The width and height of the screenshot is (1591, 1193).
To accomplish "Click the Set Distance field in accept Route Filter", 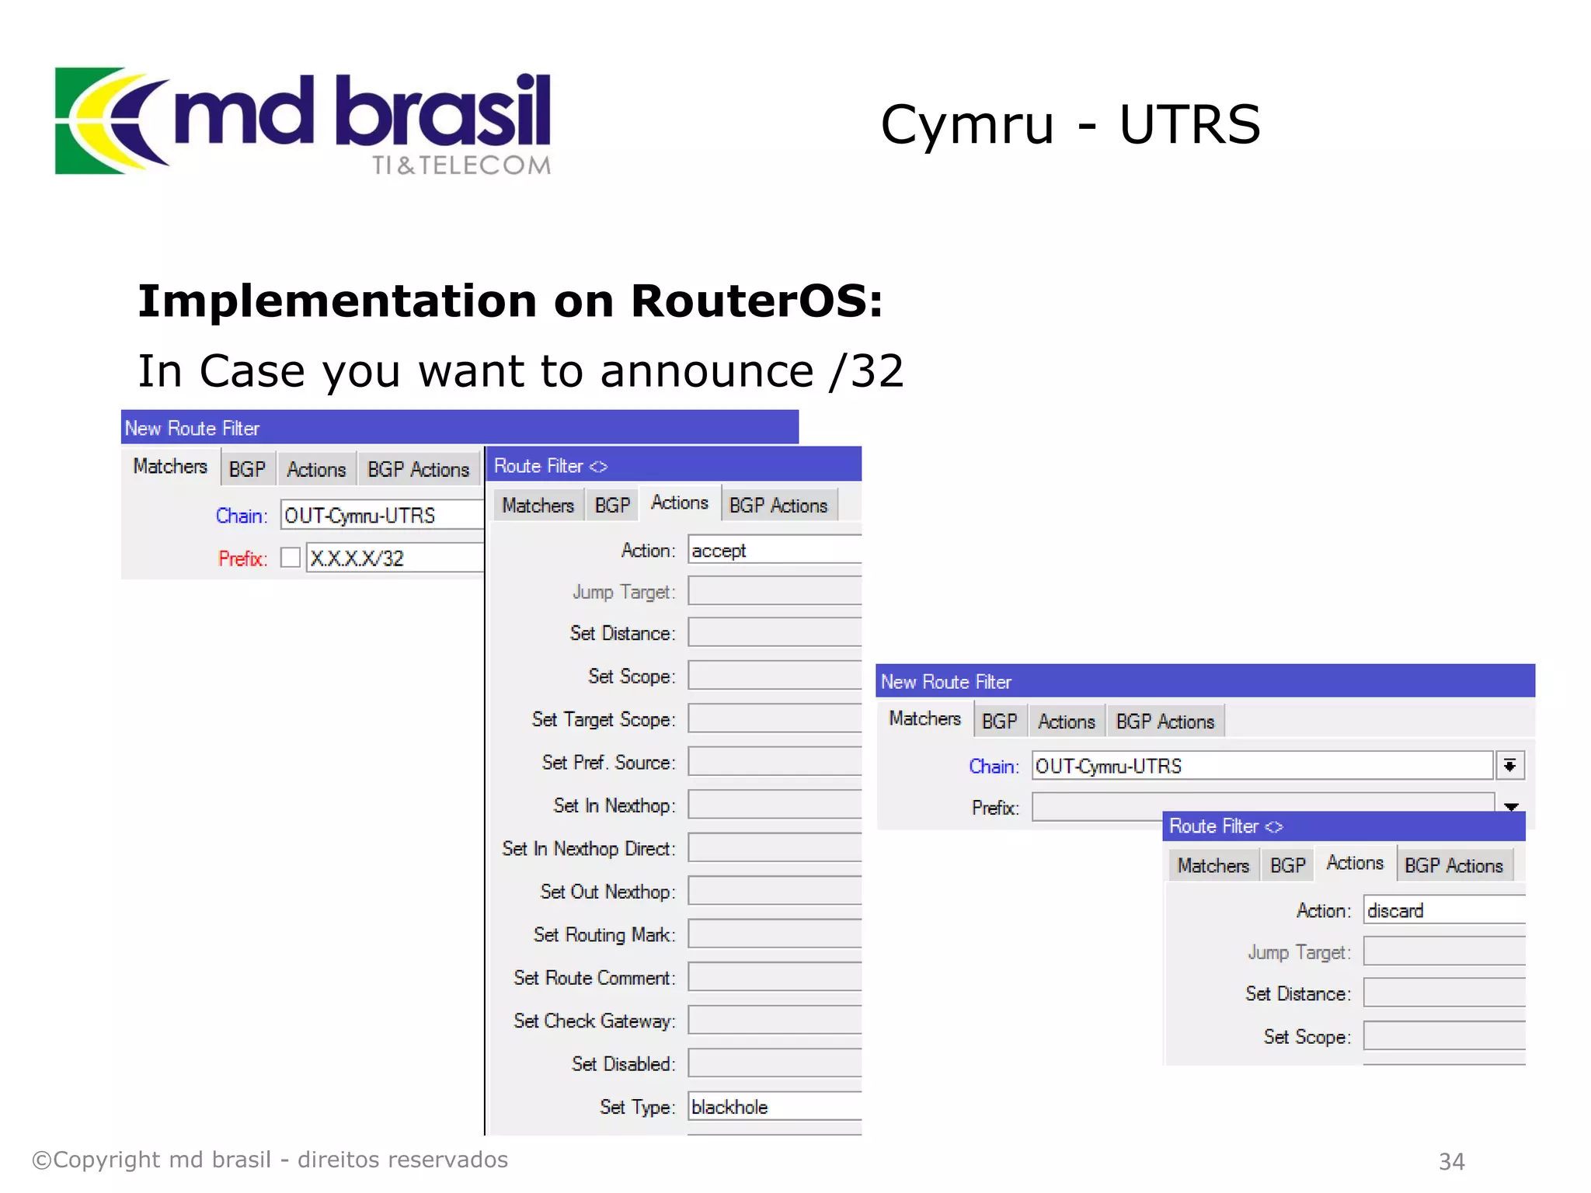I will coord(775,632).
